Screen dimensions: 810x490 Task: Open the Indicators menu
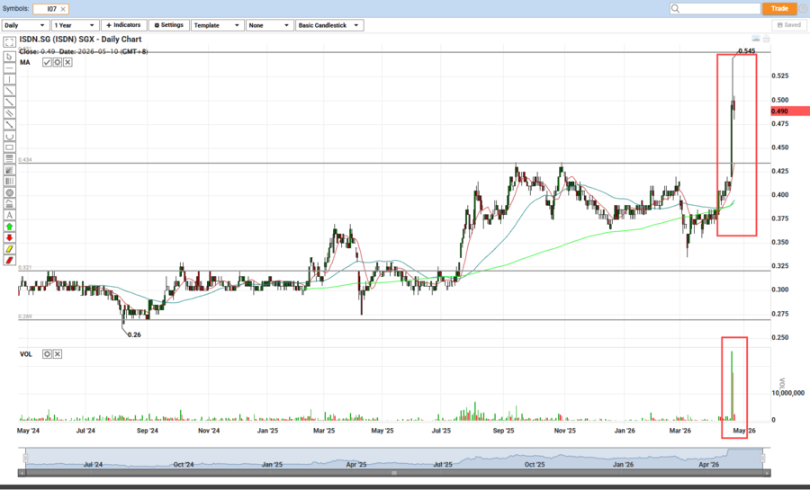pyautogui.click(x=123, y=25)
